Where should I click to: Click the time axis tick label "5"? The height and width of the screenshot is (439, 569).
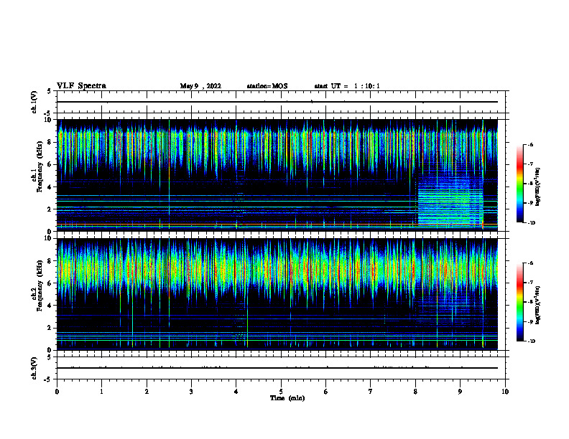coord(281,392)
